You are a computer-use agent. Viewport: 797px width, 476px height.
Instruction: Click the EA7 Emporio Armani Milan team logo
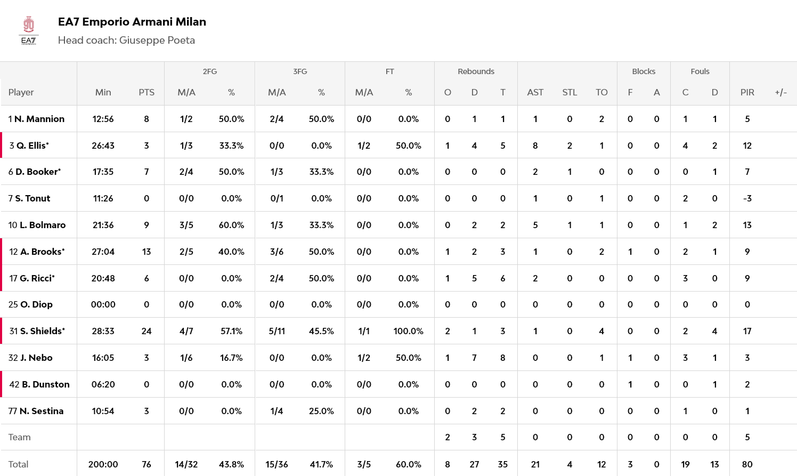29,31
